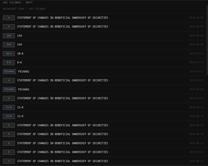
Task: Select the 2026-07-22 filing date
Action: point(196,71)
